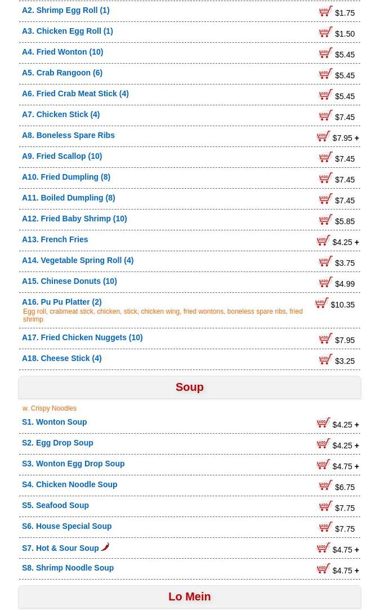
Task: Expand Hot & Sour Soup price options
Action: tap(356, 550)
